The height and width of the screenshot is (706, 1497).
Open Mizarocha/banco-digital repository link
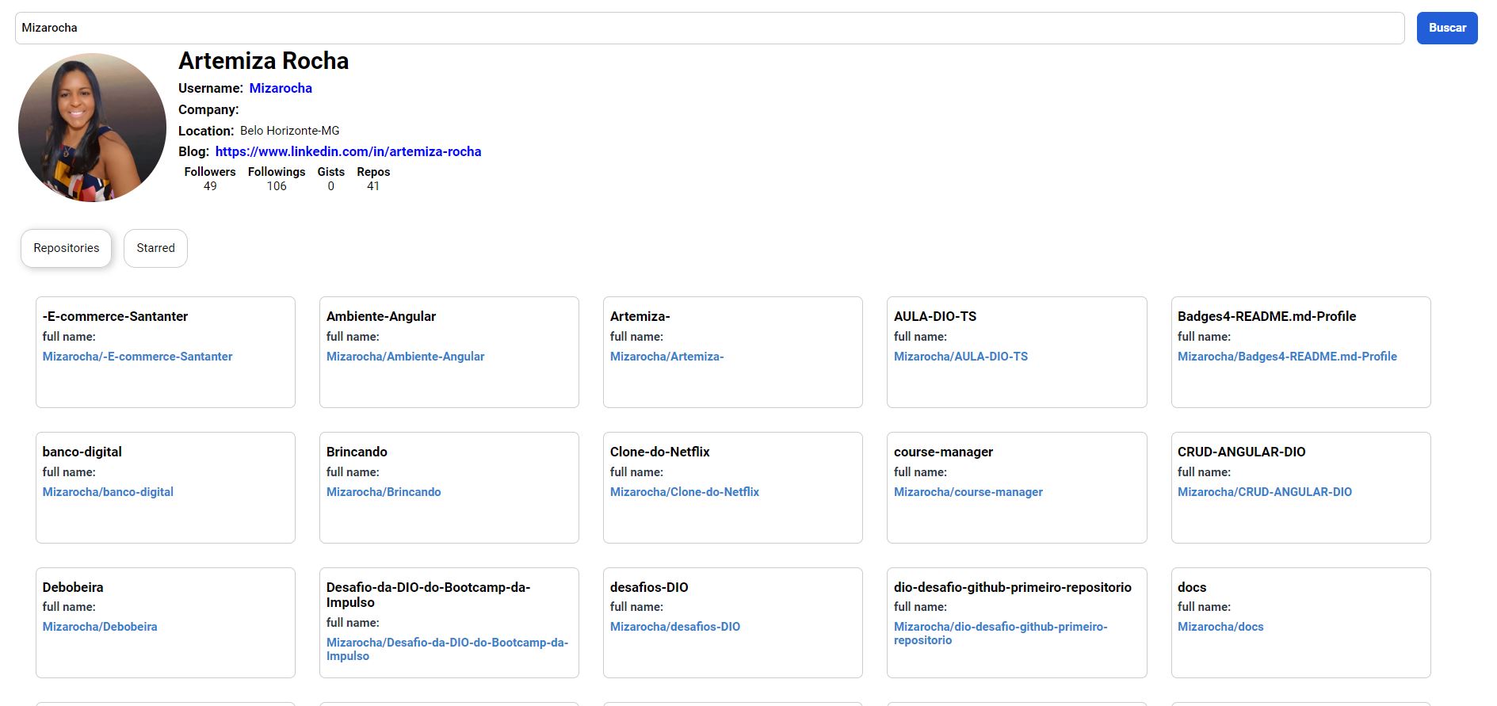click(x=108, y=492)
